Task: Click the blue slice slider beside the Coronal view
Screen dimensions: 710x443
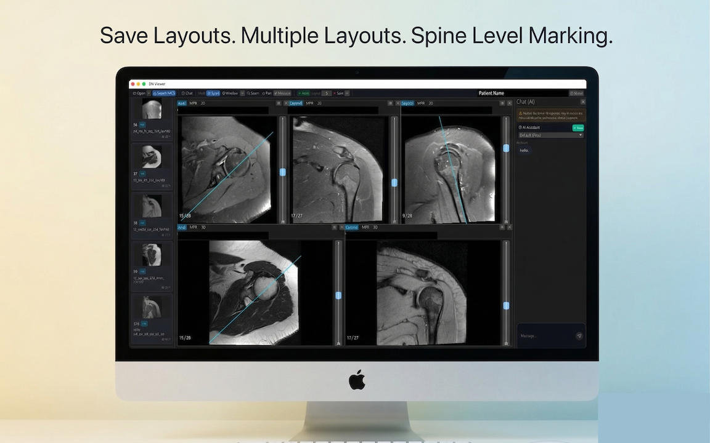Action: tap(394, 182)
